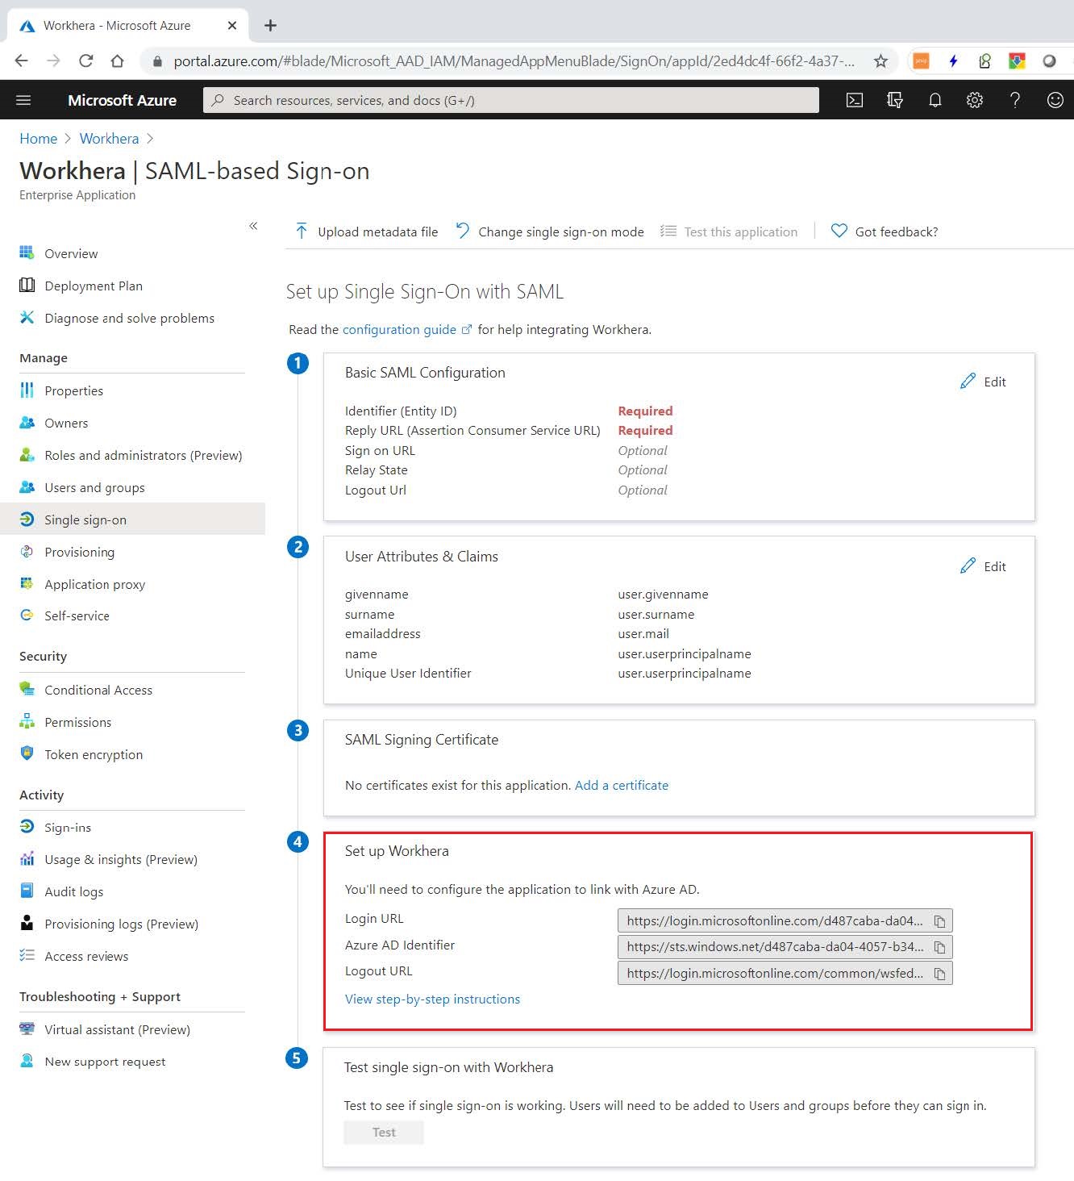
Task: Click the lightning bolt browser extension
Action: (x=953, y=61)
